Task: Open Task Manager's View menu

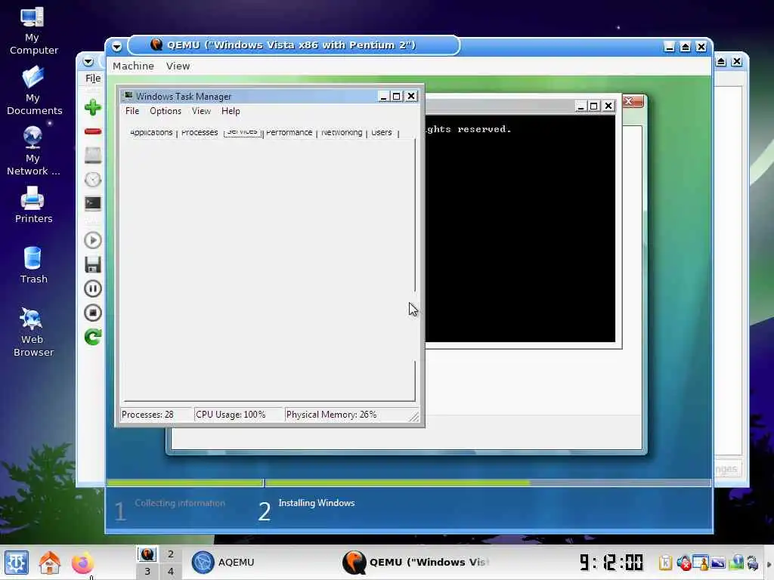Action: (201, 111)
